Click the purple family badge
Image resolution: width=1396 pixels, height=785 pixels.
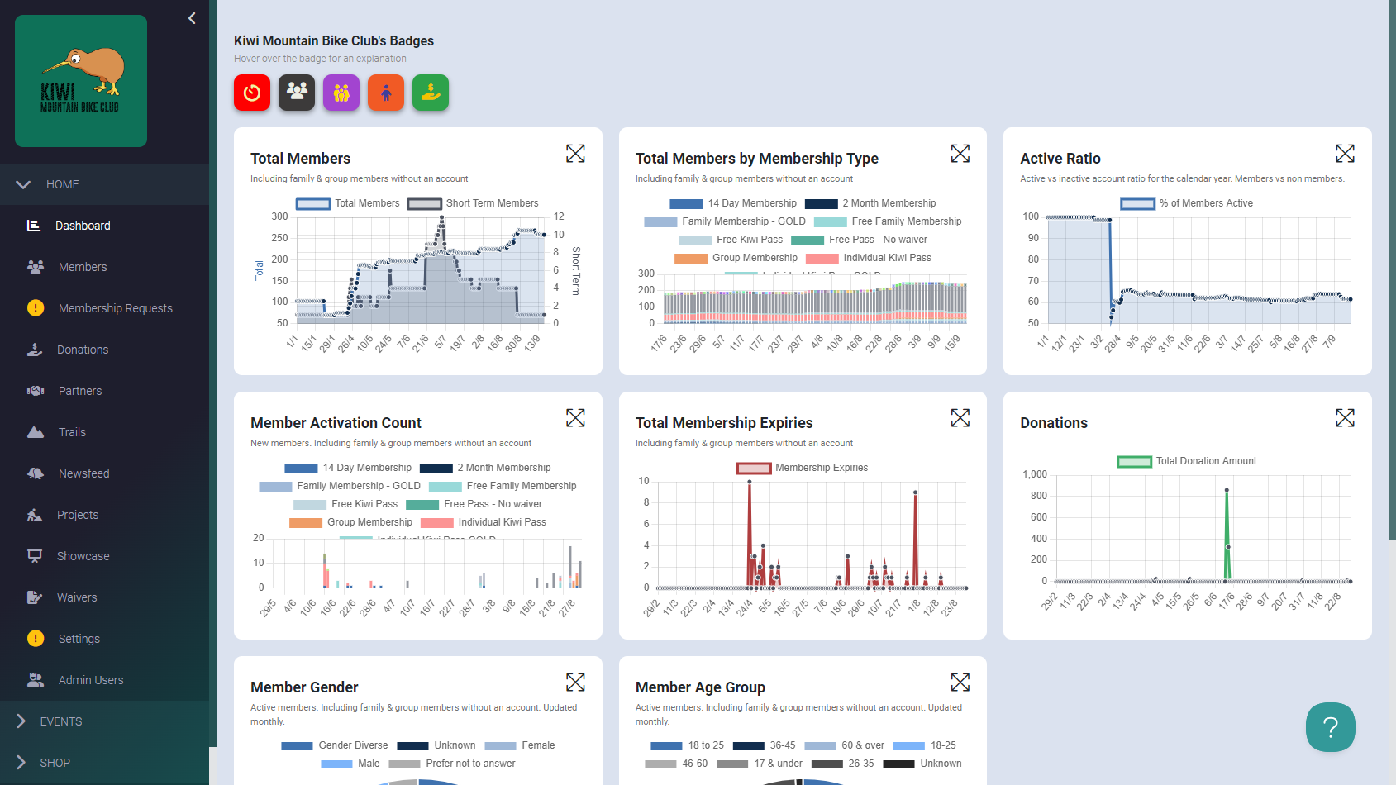[x=341, y=93]
